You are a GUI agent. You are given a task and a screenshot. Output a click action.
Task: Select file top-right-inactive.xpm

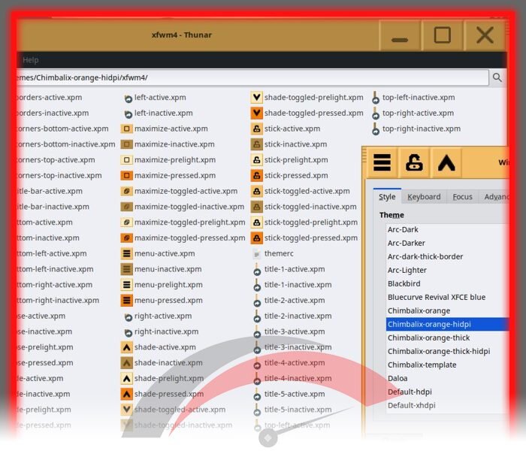coord(422,129)
